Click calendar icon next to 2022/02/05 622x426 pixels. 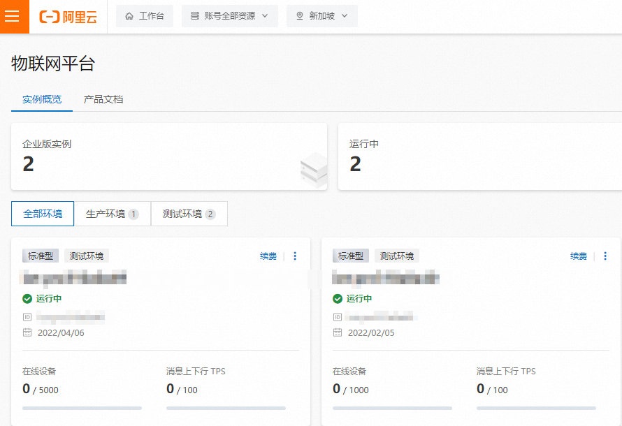pos(337,332)
